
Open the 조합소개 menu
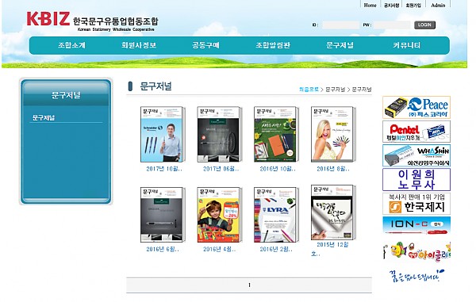point(71,45)
